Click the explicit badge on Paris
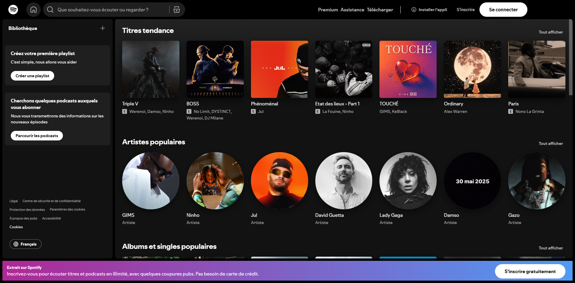575x283 pixels. click(511, 111)
